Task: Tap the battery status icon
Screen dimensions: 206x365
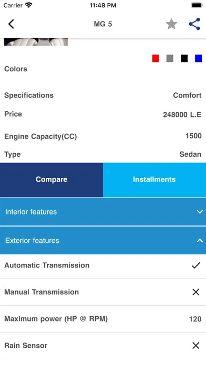Action: coord(197,5)
